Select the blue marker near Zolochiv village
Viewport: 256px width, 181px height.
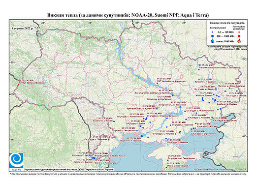(x=199, y=70)
